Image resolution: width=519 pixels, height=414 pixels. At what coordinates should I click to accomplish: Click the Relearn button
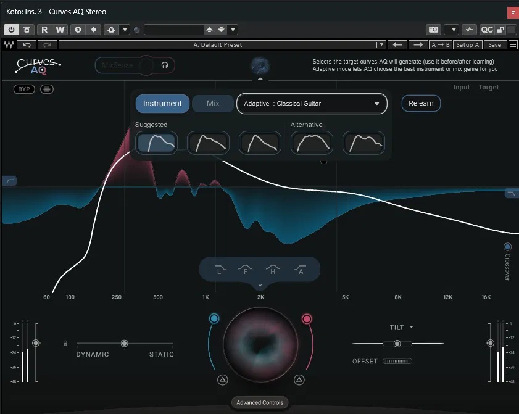coord(421,103)
